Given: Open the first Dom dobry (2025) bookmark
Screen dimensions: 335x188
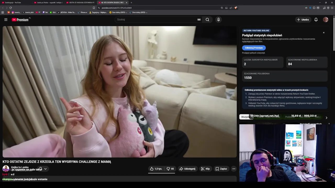Looking at the screenshot, I should click(118, 12).
